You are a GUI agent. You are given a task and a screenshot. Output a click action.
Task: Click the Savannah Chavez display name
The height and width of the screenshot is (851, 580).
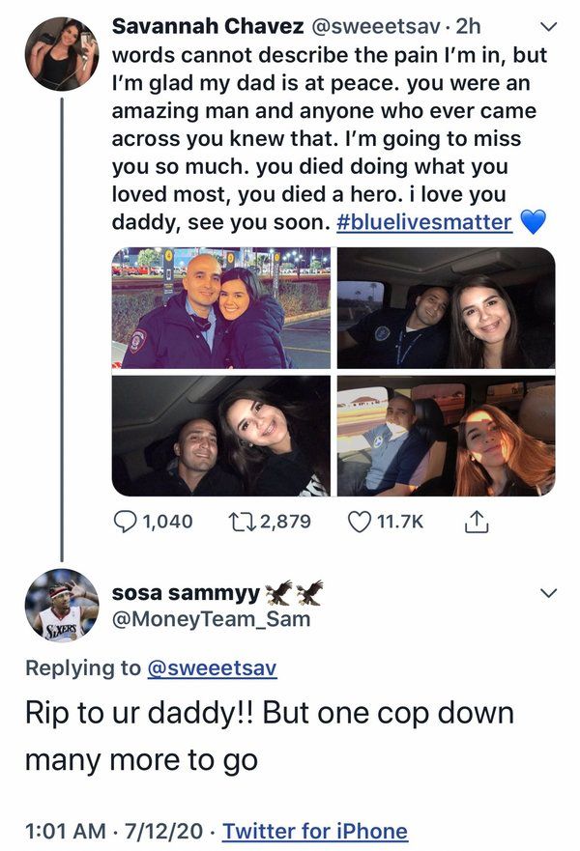194,23
